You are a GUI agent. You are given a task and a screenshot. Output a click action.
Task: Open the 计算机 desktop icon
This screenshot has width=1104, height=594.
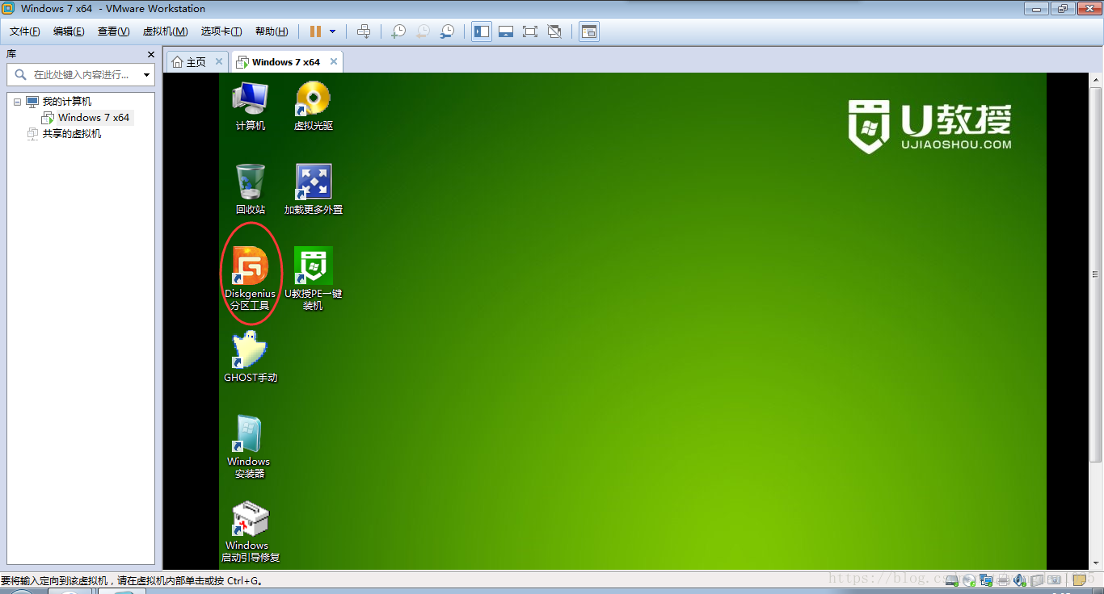250,106
